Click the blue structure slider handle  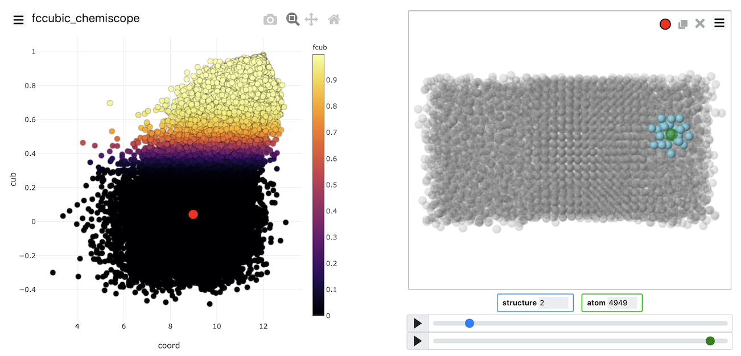(x=470, y=324)
